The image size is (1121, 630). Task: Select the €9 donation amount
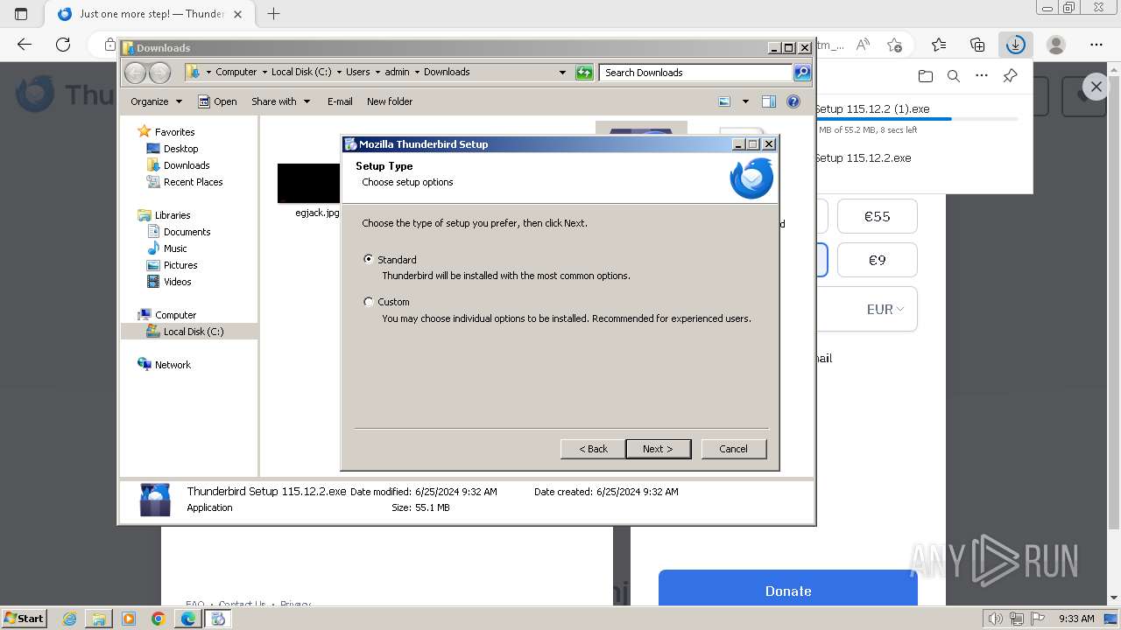(x=877, y=260)
